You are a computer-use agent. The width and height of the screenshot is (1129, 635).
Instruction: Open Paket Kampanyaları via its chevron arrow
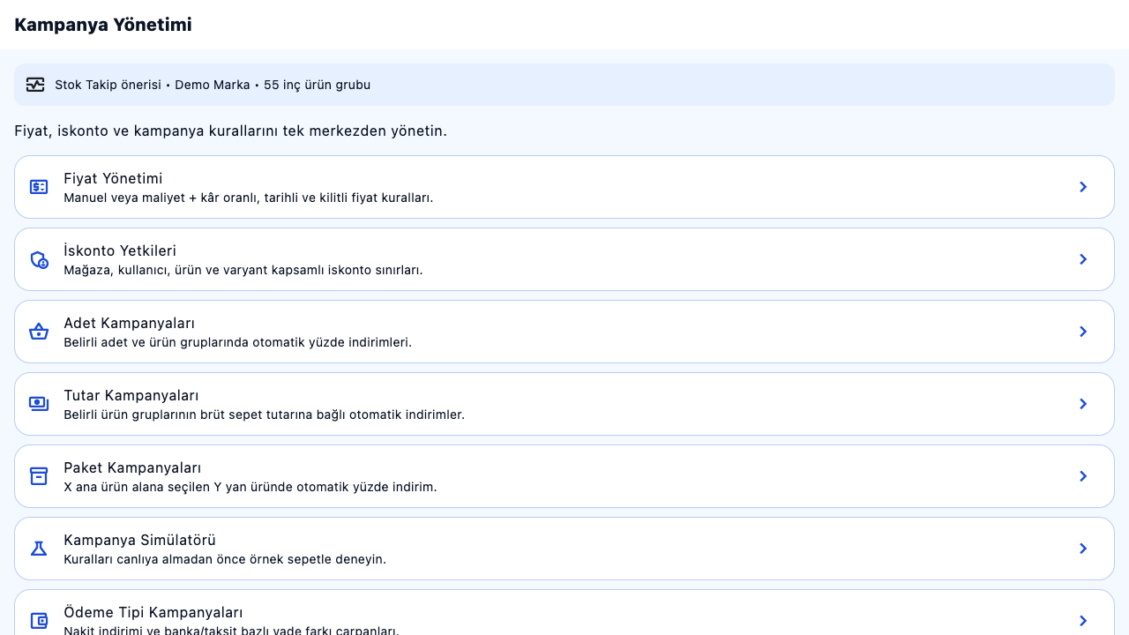1083,476
